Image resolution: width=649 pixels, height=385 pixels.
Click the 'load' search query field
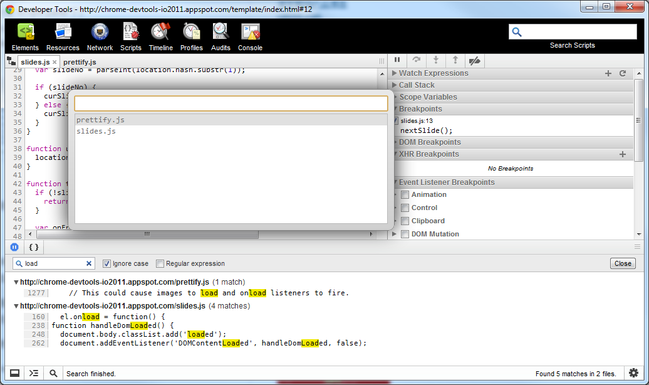point(54,263)
